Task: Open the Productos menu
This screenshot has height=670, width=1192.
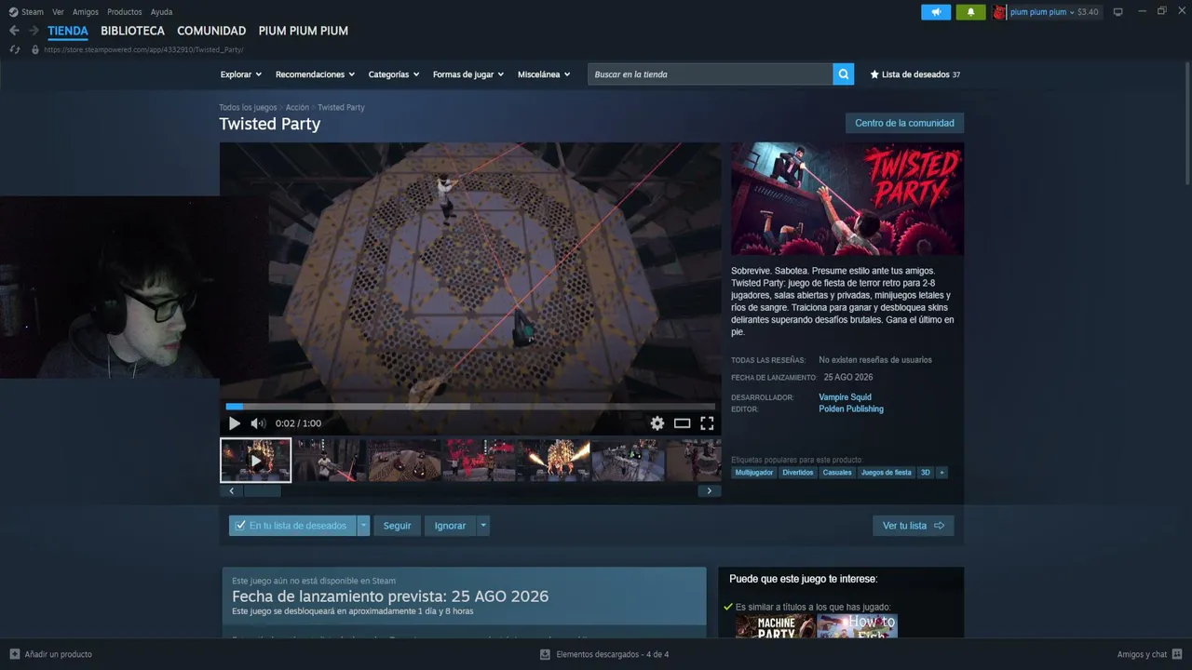Action: click(x=125, y=12)
